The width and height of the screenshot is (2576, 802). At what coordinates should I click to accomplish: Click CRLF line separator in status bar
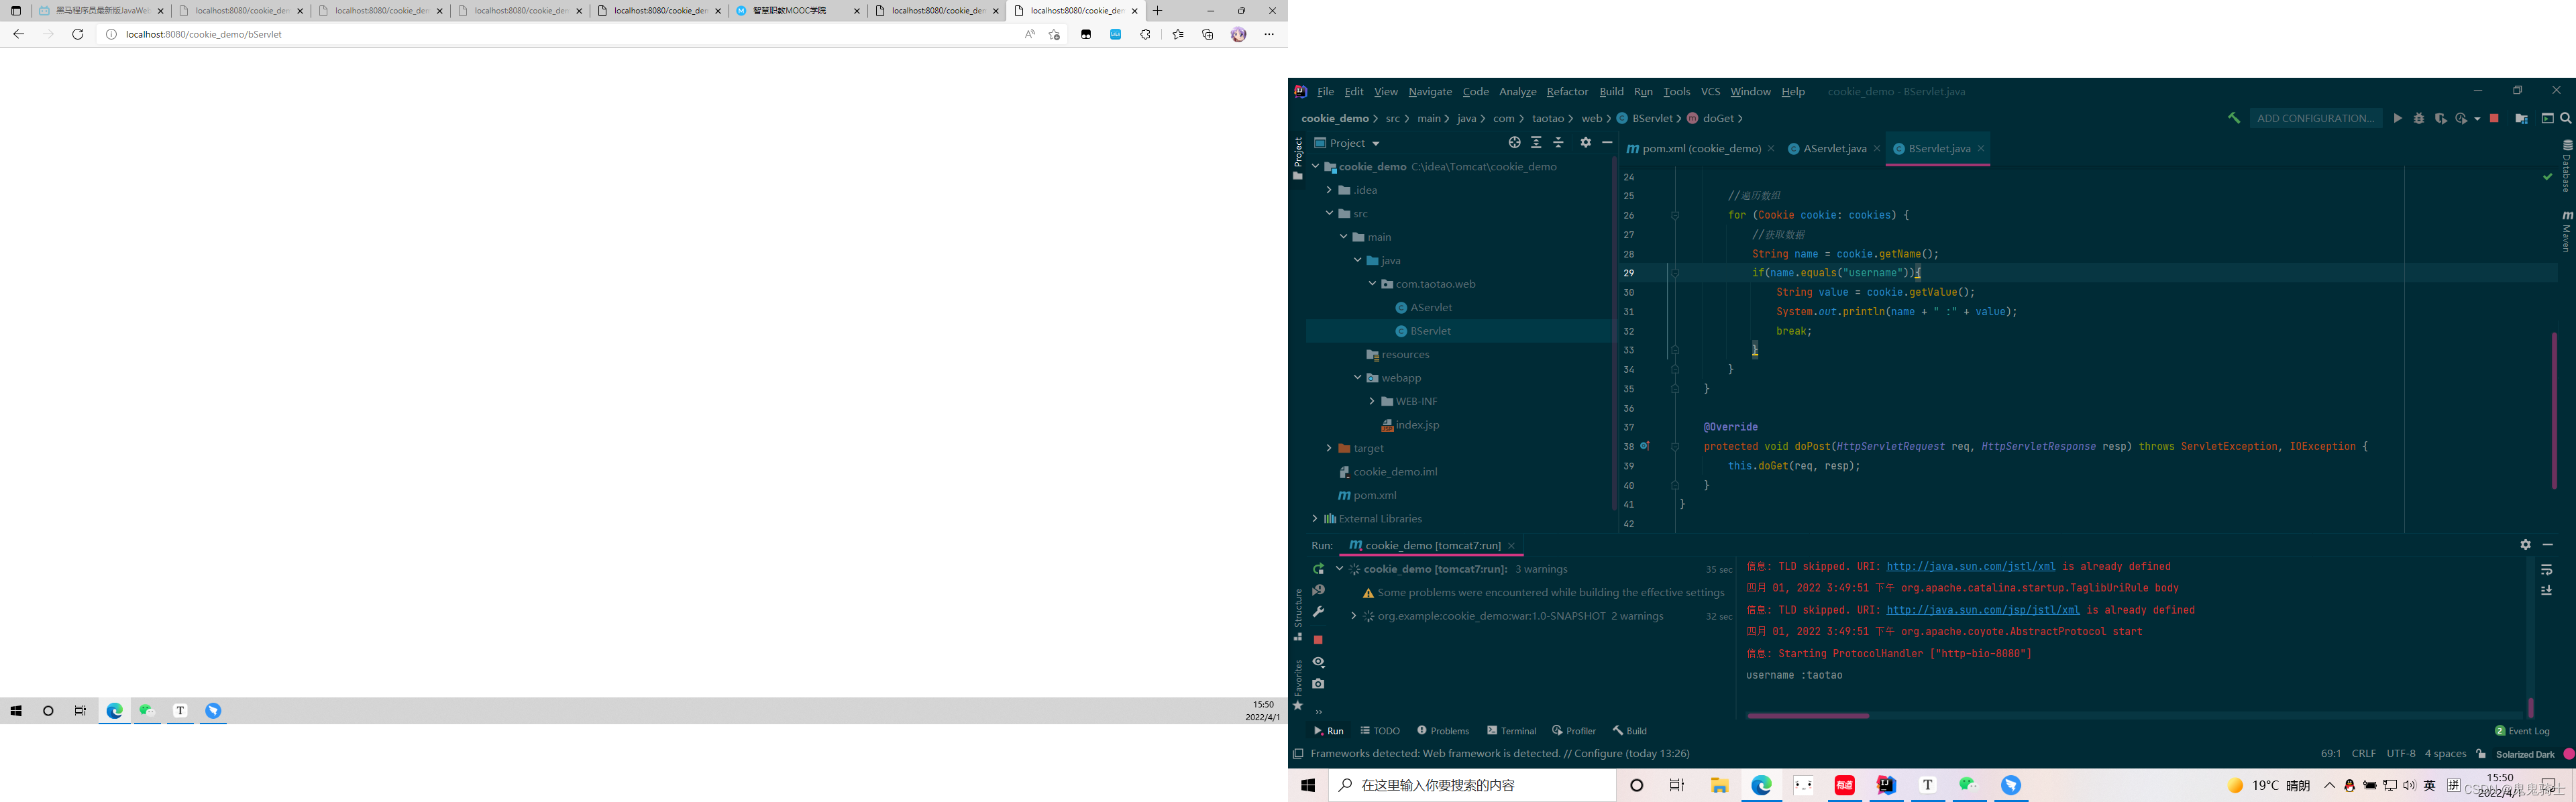[2363, 754]
